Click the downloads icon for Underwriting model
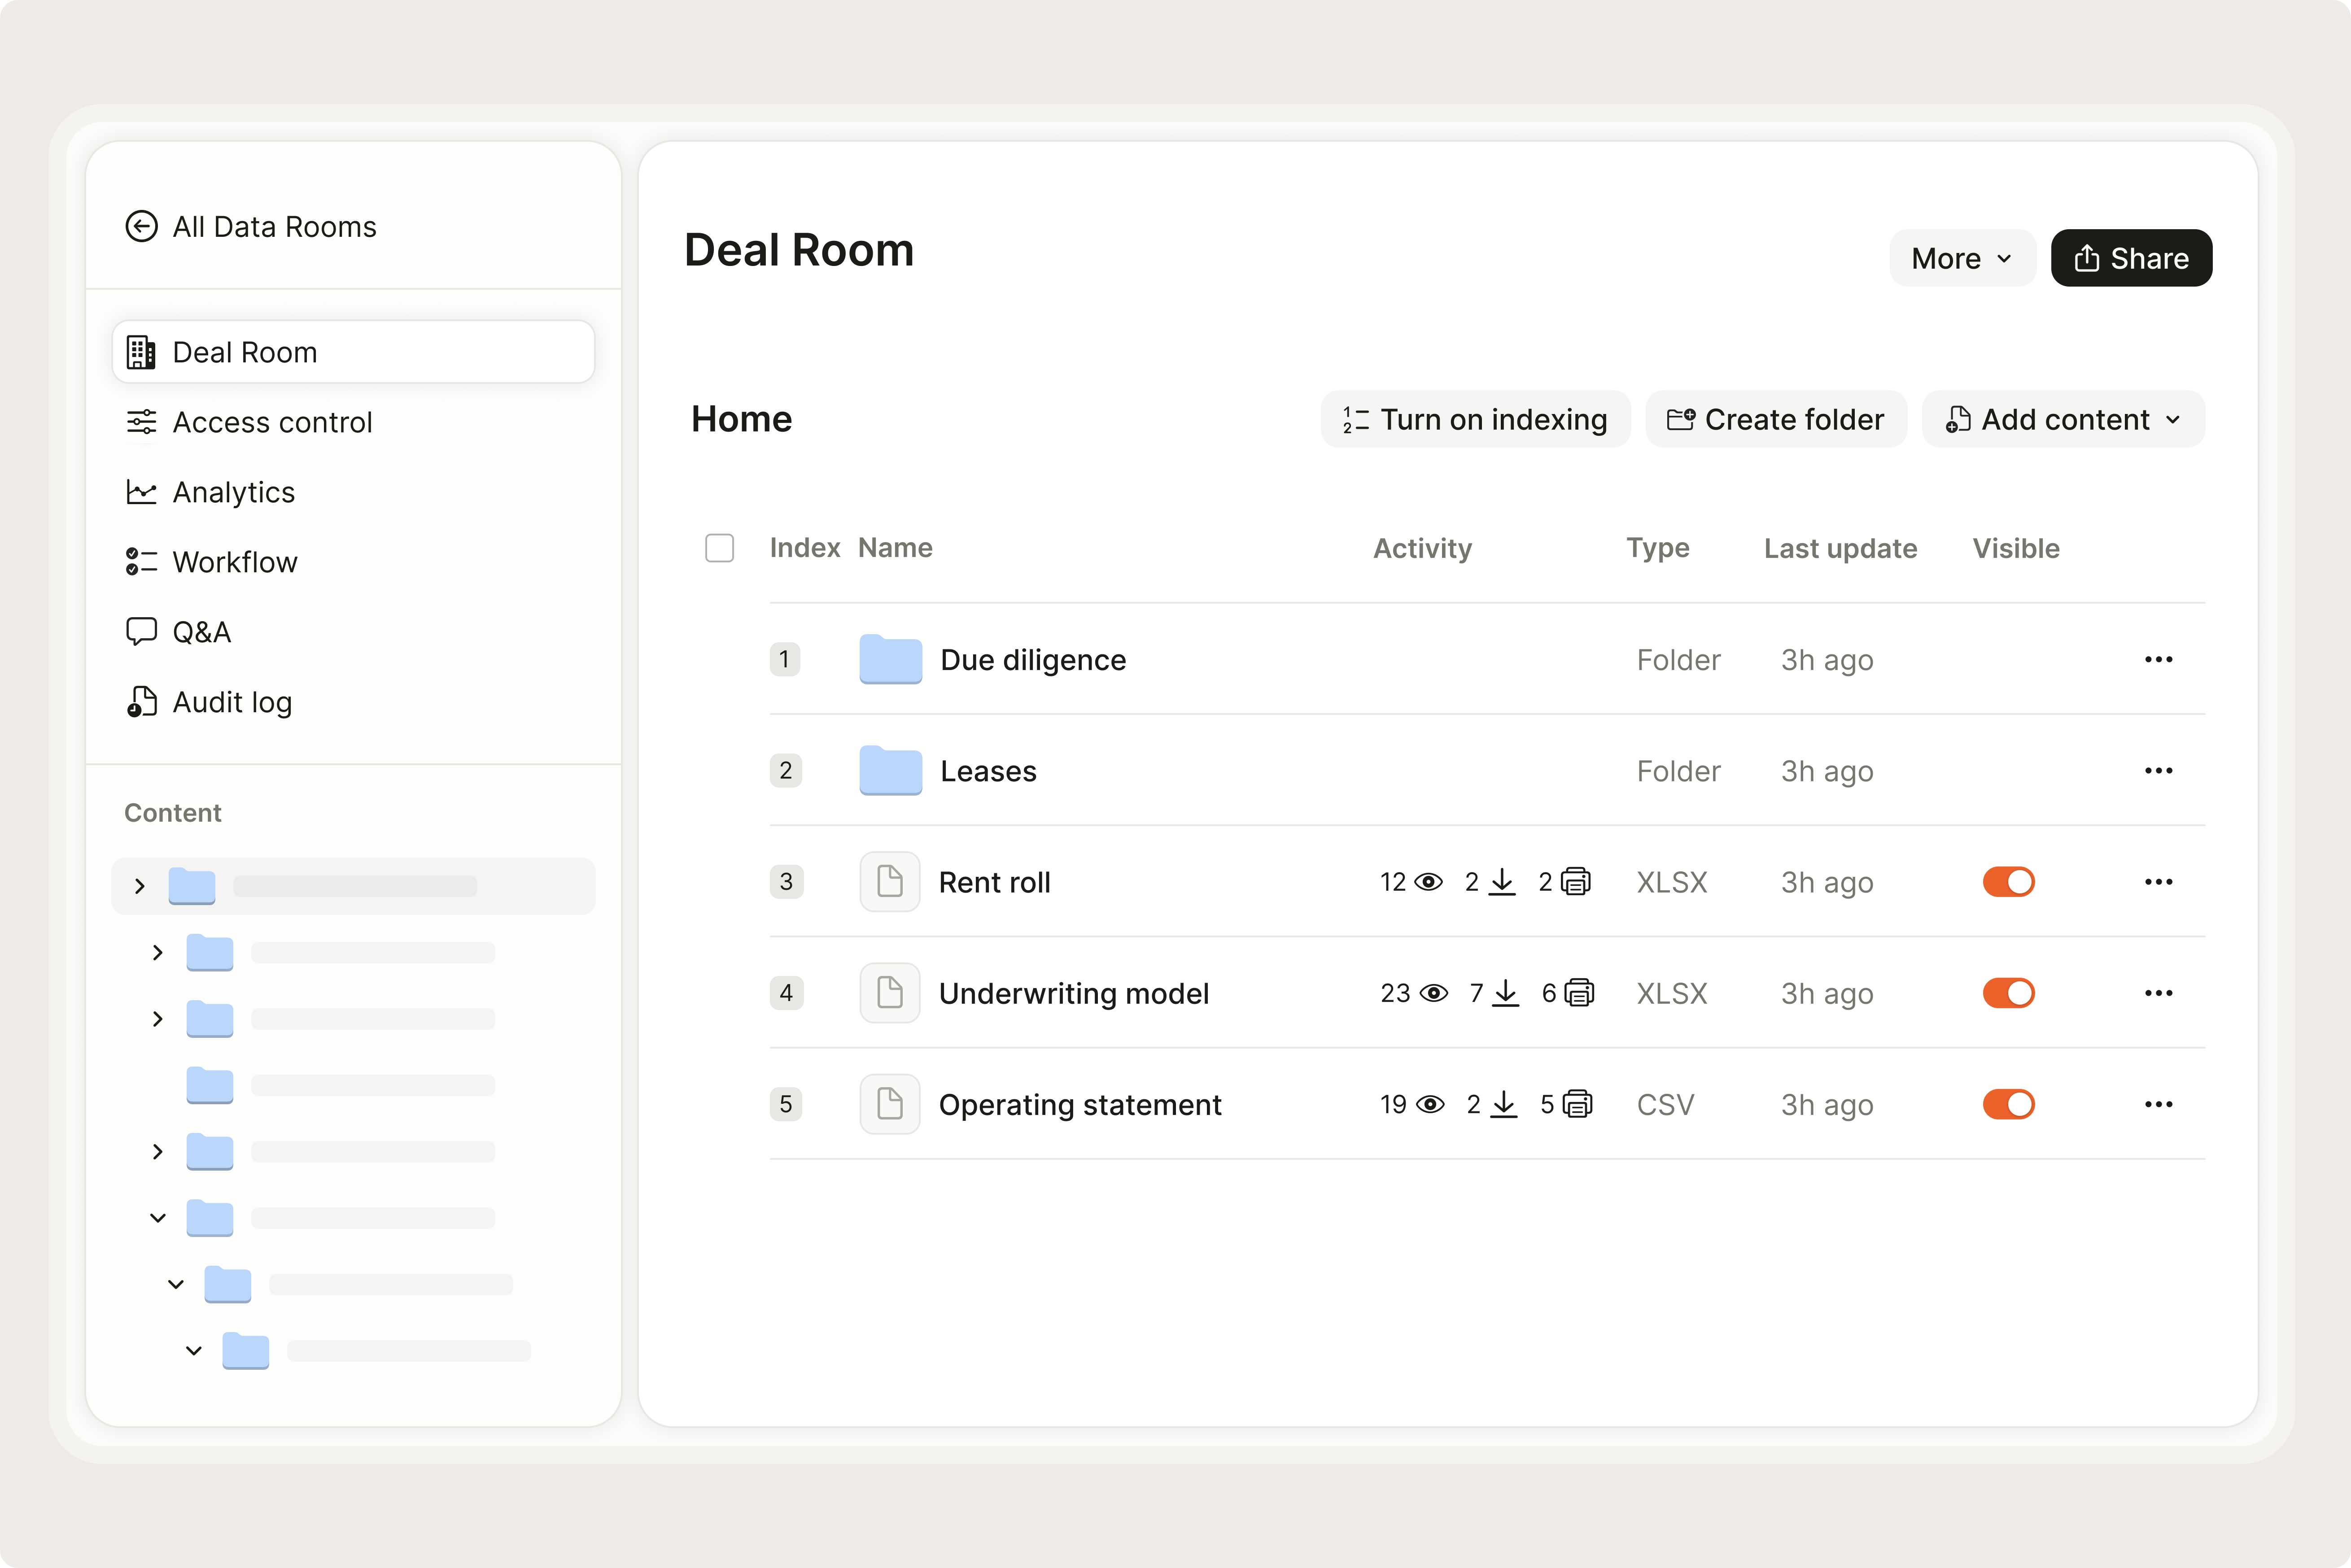 [1506, 993]
